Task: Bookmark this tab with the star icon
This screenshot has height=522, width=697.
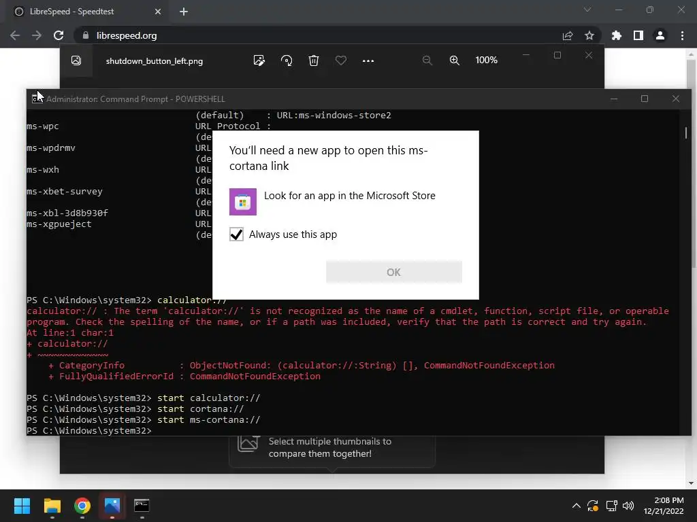Action: (x=589, y=35)
